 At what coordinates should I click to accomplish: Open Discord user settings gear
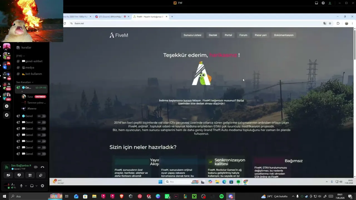[43, 186]
